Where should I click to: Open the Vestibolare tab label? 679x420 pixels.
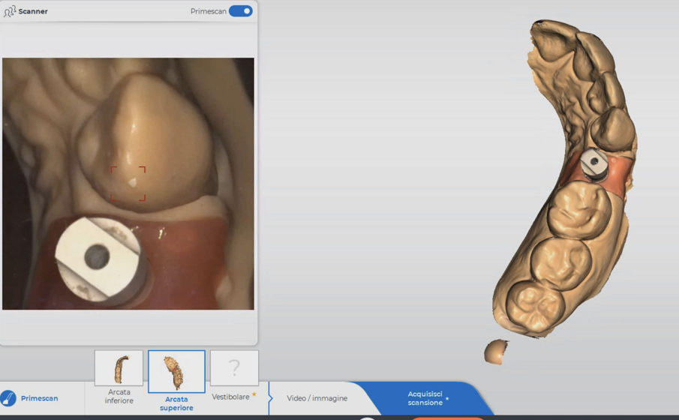point(231,397)
